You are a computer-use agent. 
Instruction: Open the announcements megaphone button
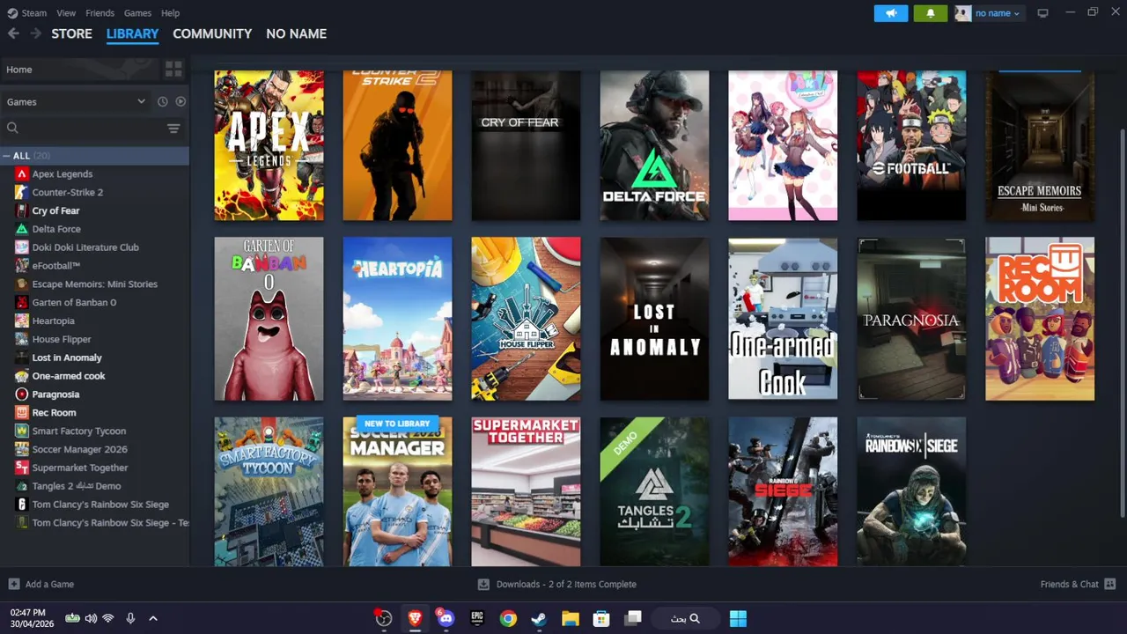891,13
